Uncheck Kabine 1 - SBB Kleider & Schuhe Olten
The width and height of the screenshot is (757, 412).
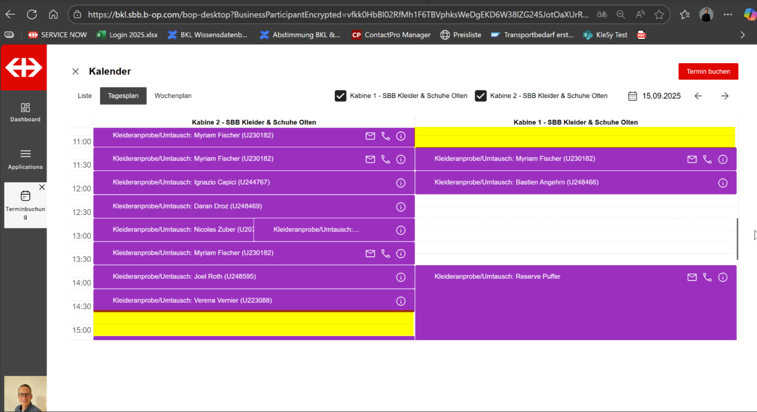coord(341,96)
